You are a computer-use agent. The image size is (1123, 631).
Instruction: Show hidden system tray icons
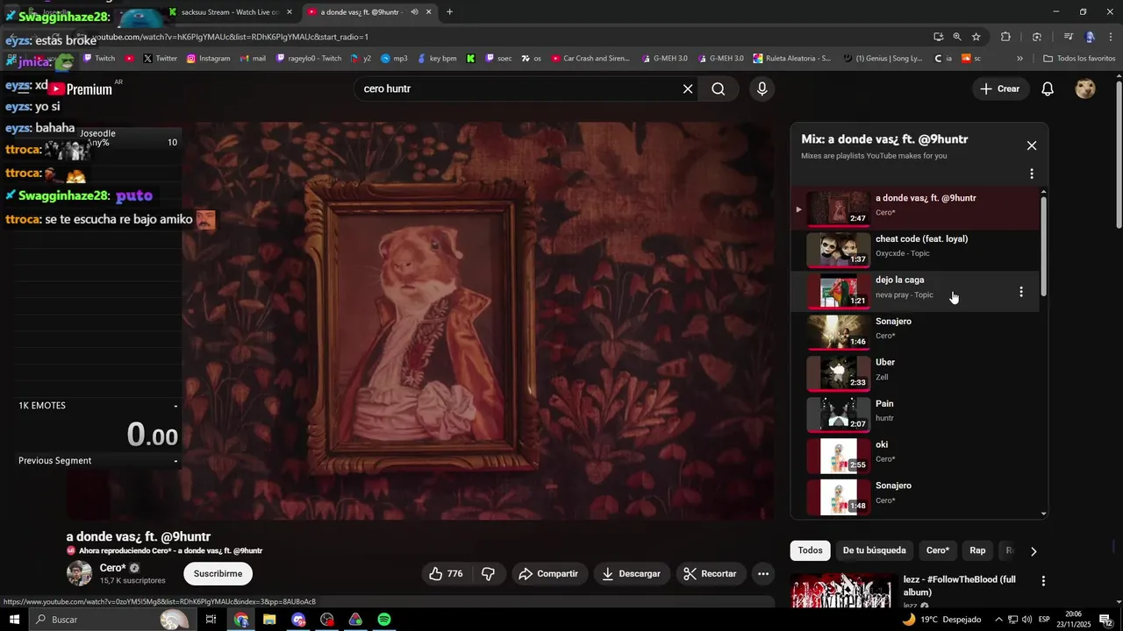pos(998,620)
